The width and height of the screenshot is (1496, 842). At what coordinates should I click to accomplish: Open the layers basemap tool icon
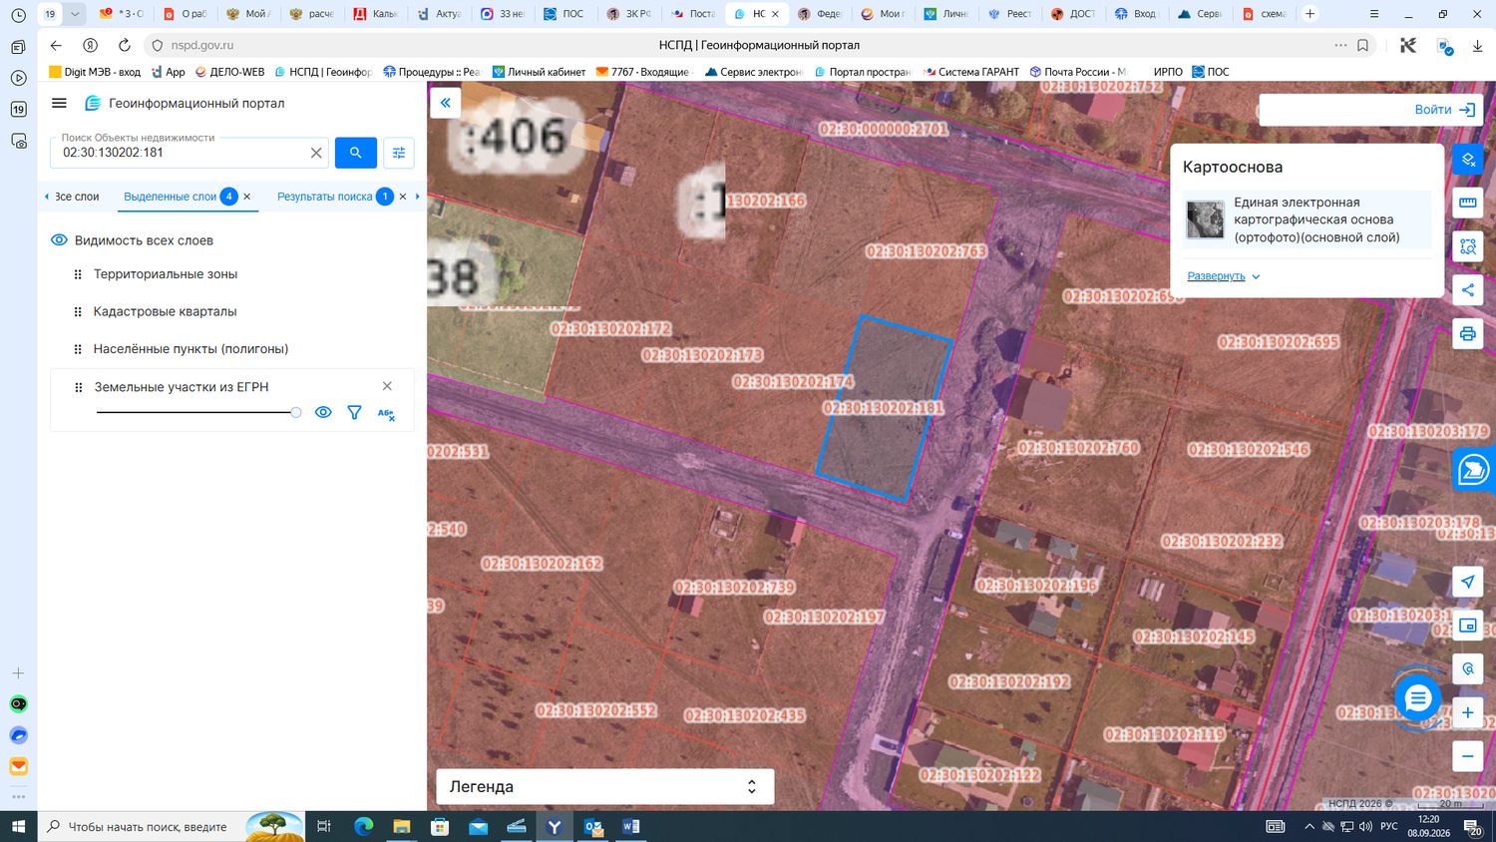point(1468,159)
